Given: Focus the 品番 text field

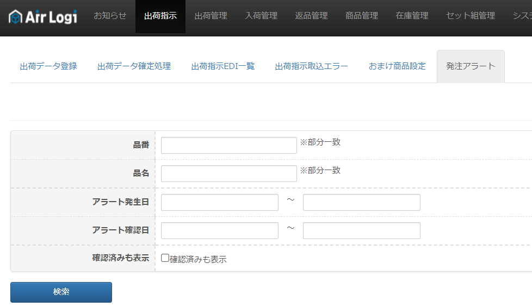Looking at the screenshot, I should pos(228,146).
